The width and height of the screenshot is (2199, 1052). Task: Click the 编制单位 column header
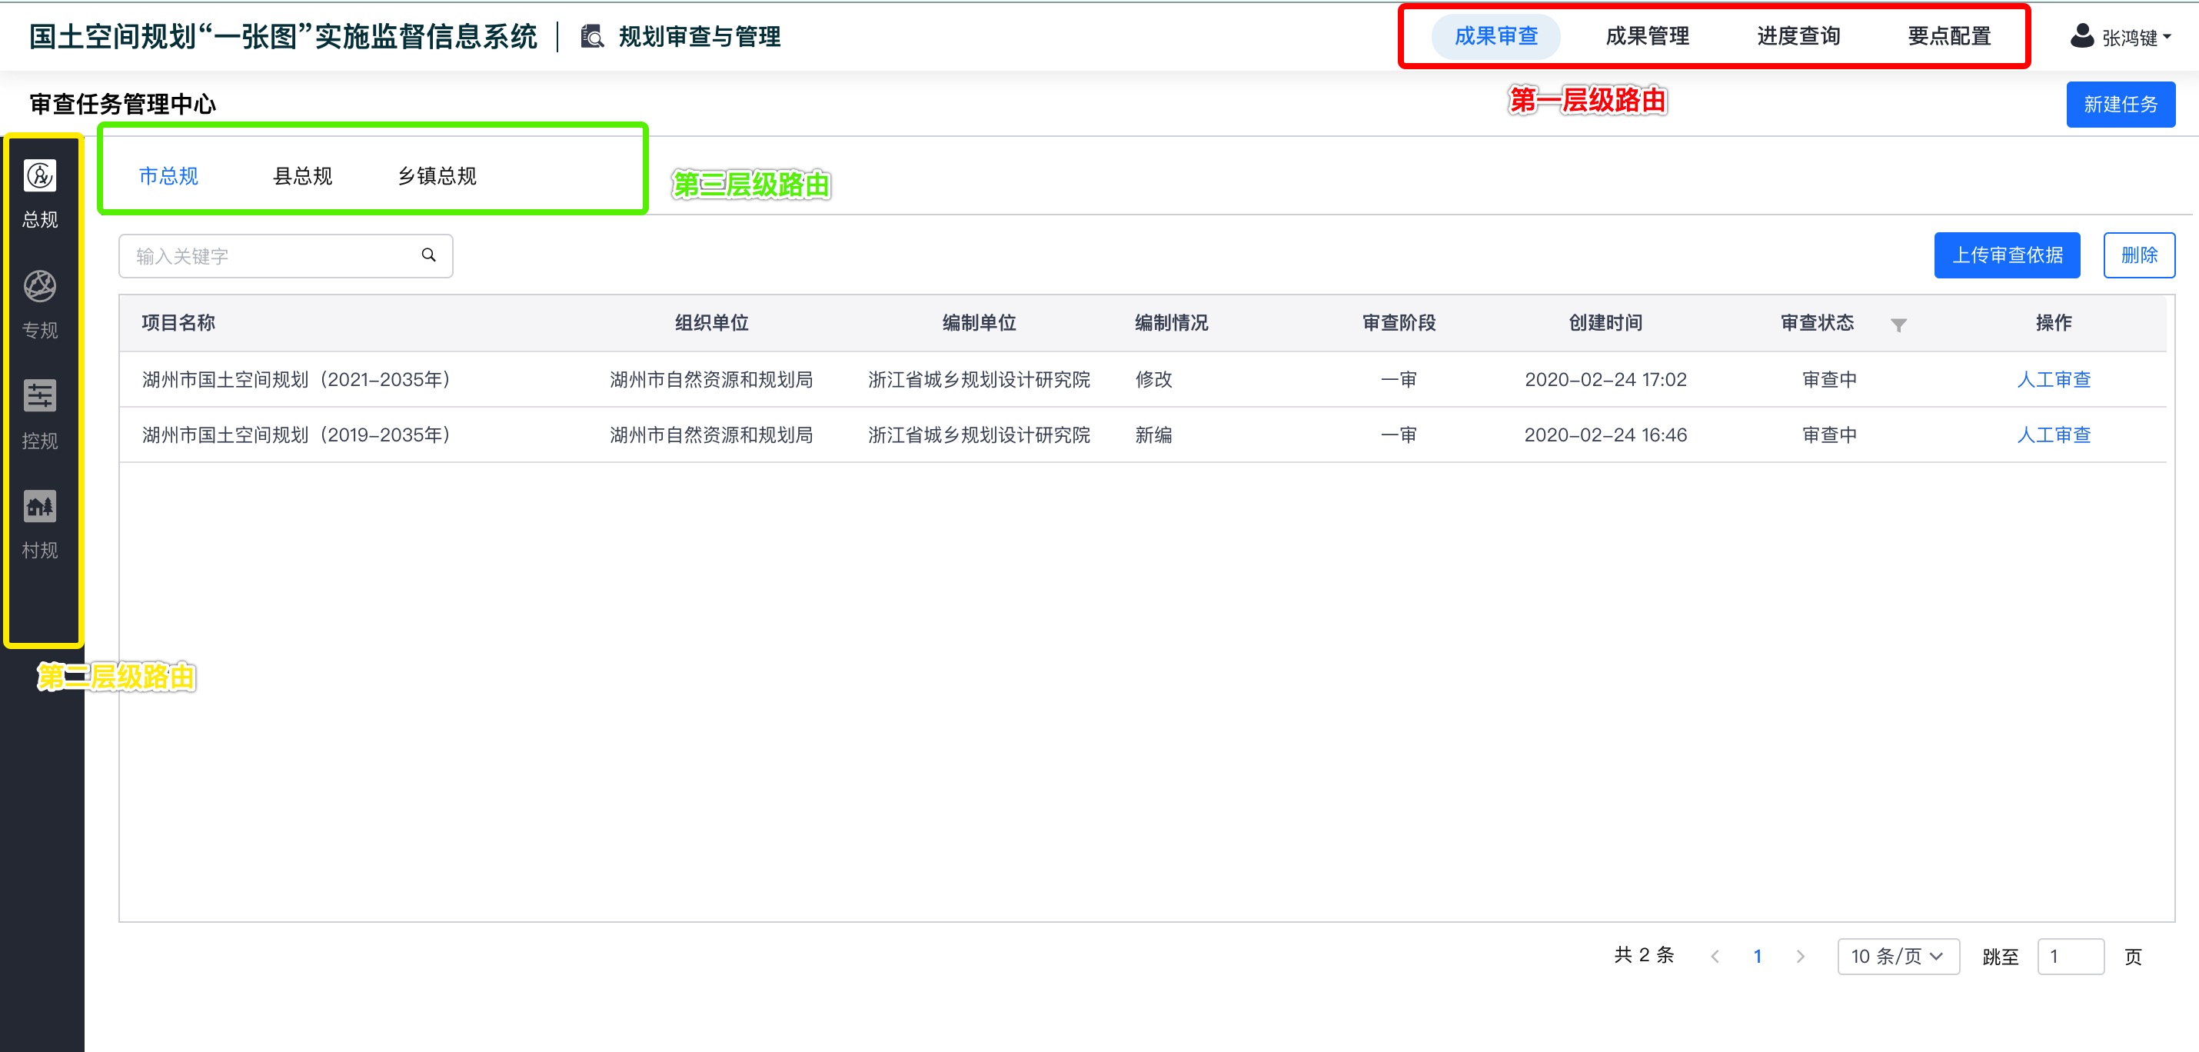[x=979, y=323]
